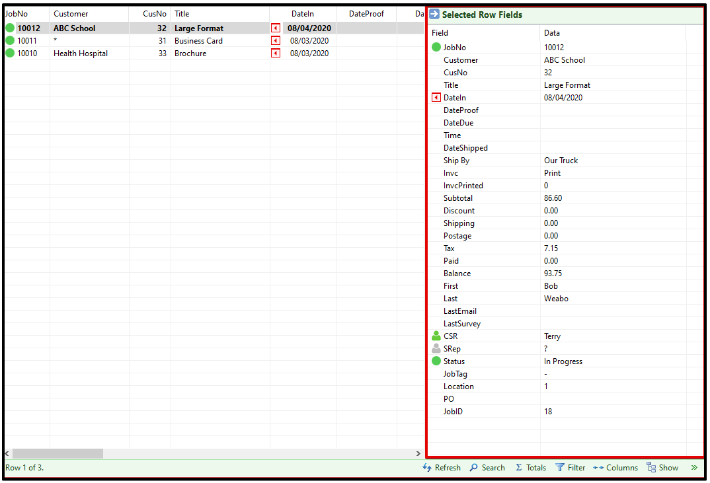This screenshot has height=483, width=710.
Task: Click the JobTag field label
Action: point(455,374)
